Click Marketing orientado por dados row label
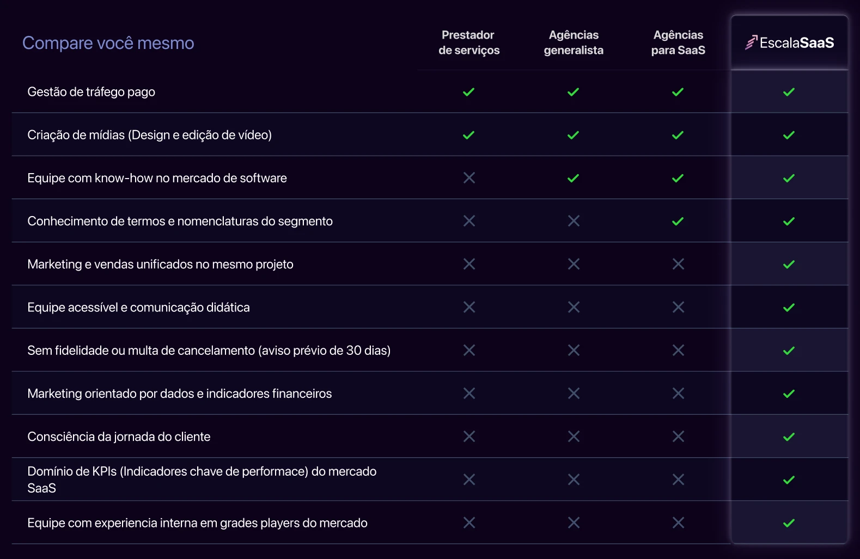The image size is (860, 559). tap(179, 393)
